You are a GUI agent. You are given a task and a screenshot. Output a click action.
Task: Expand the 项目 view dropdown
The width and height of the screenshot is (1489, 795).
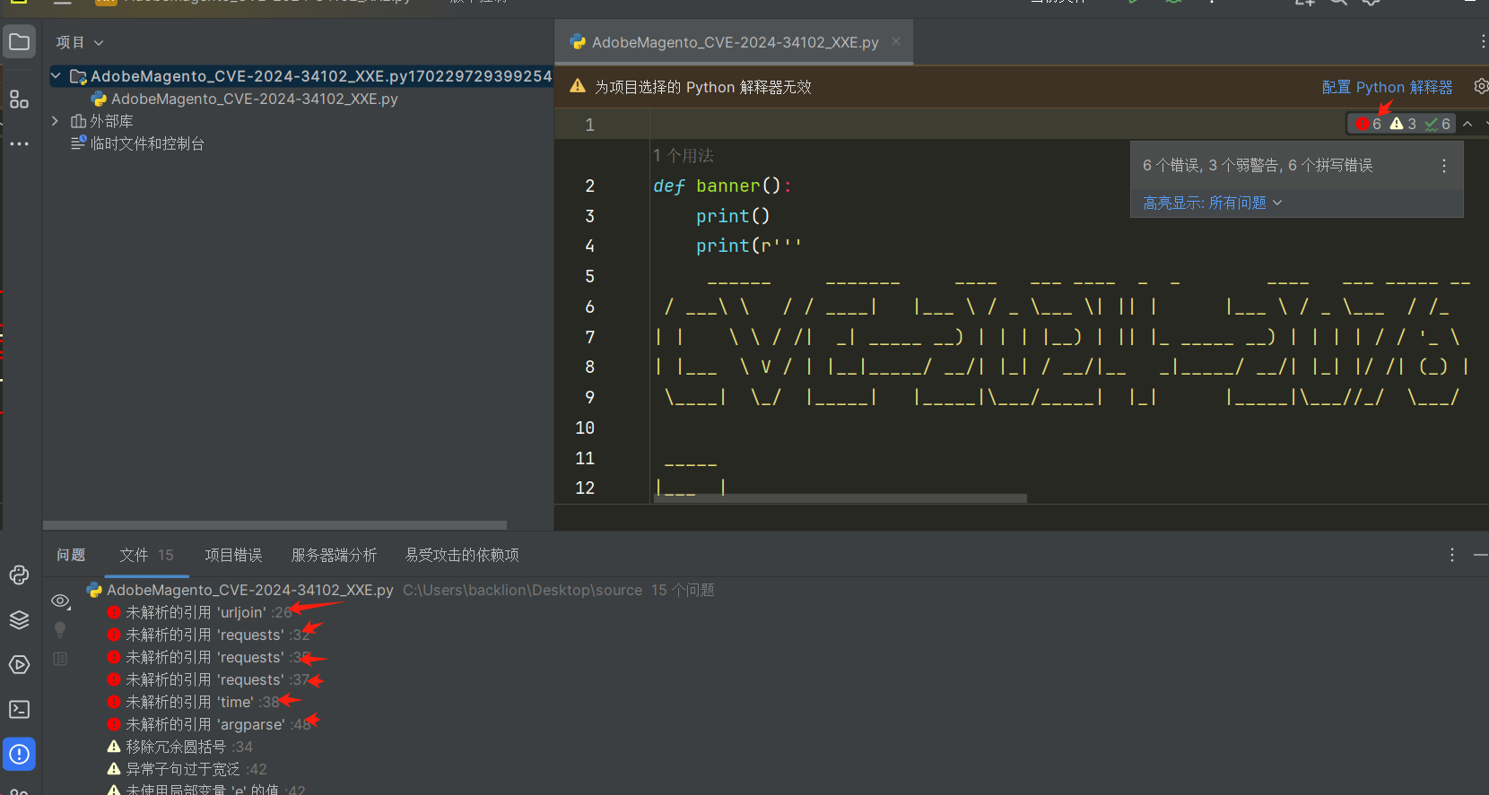click(x=79, y=42)
